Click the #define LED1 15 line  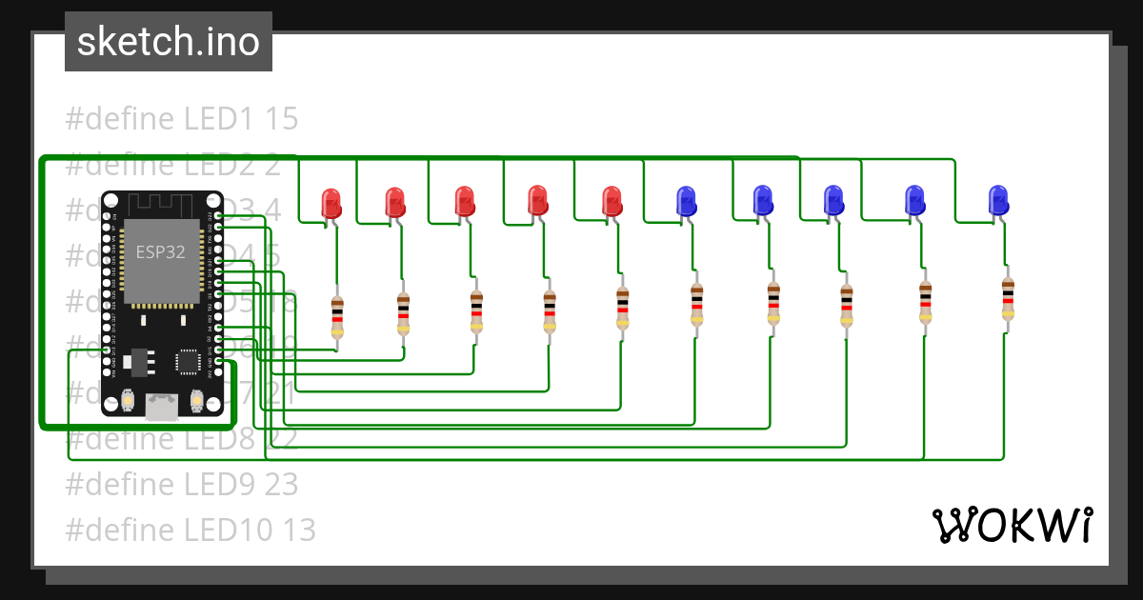(x=181, y=118)
